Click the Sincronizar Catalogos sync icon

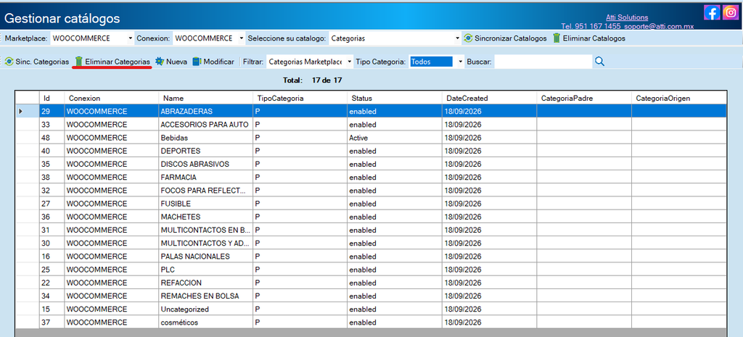pos(468,38)
